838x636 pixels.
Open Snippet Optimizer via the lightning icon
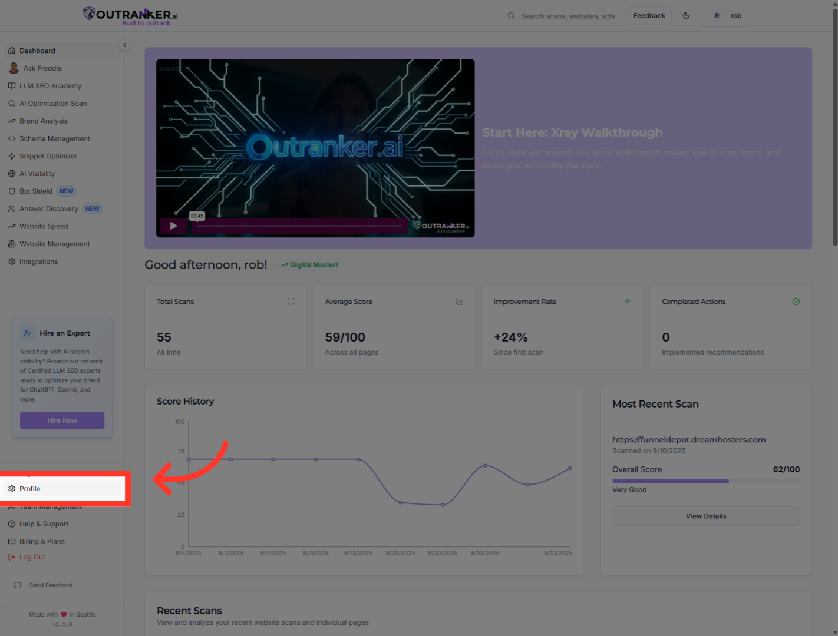[x=12, y=156]
